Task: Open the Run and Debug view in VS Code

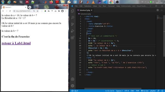Action: (x=72, y=31)
